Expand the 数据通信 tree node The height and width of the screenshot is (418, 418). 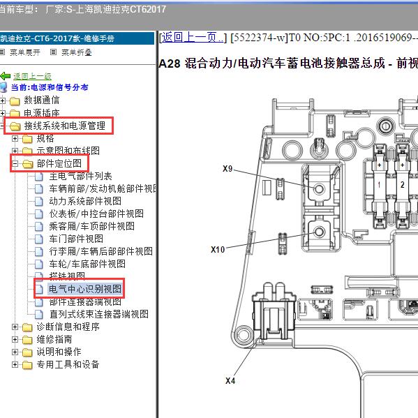[2, 100]
